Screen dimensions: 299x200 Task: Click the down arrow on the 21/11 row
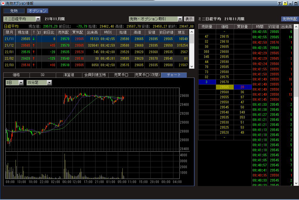pyautogui.click(x=34, y=39)
